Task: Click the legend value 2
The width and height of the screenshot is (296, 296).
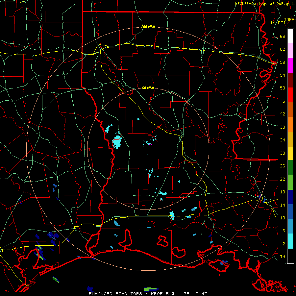Action: point(284,244)
